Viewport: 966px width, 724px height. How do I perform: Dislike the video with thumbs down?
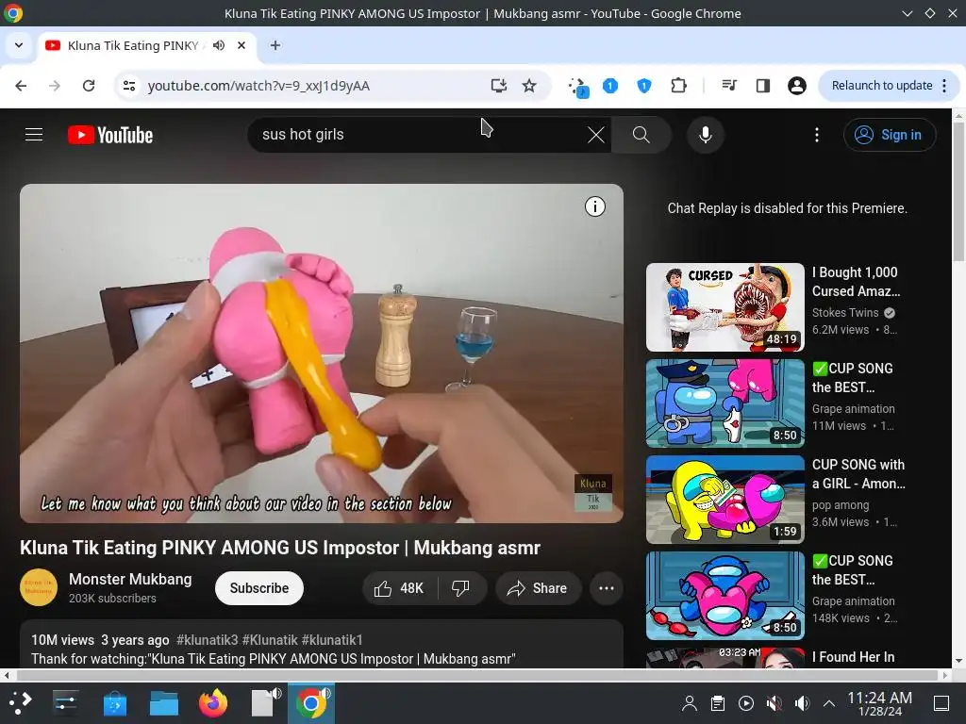(460, 588)
